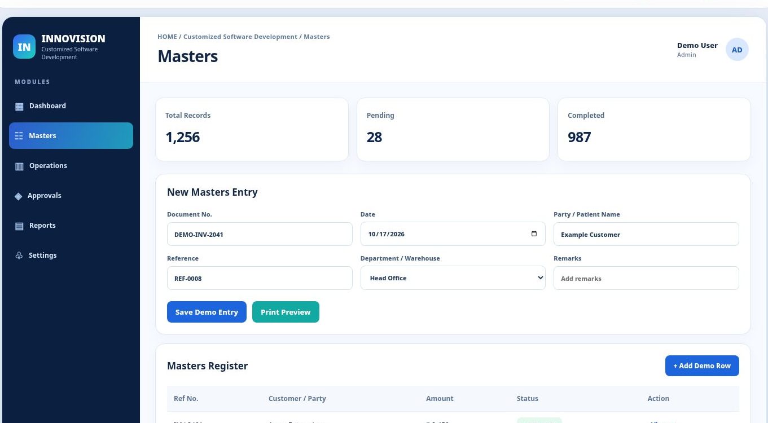768x423 pixels.
Task: Open the date picker calendar icon
Action: (x=534, y=234)
